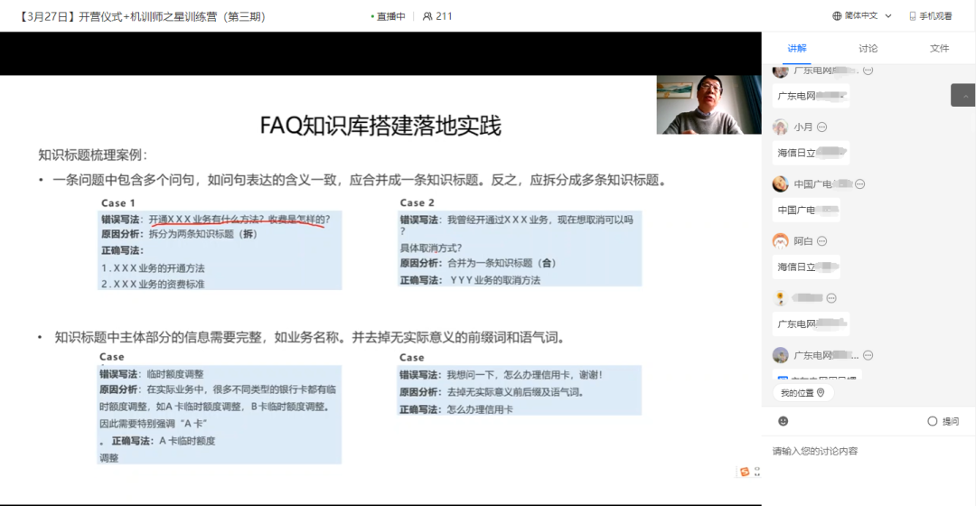Viewport: 976px width, 506px height.
Task: Click the 我的位置 location button
Action: click(802, 393)
